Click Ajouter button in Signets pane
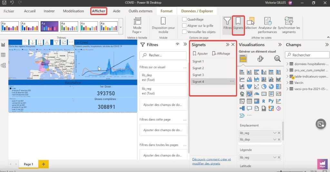330x172 pixels. click(x=200, y=53)
